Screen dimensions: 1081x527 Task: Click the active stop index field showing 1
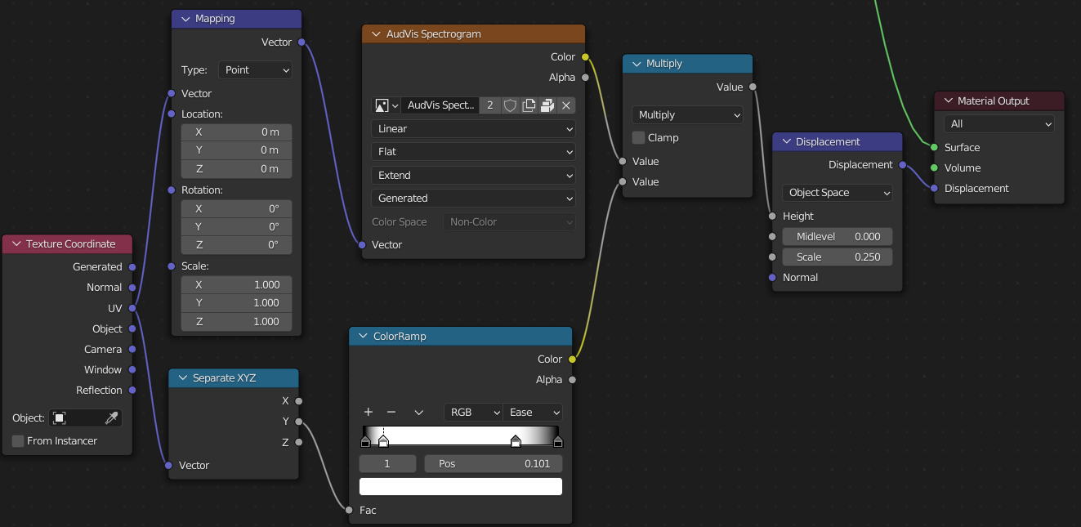(x=387, y=464)
